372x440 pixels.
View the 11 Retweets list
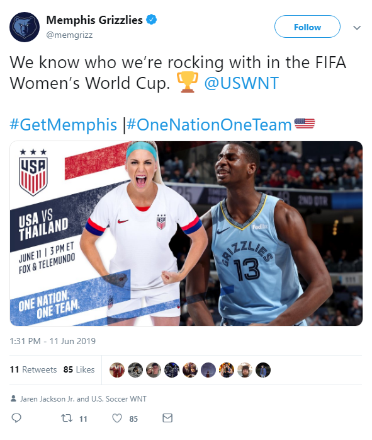[33, 369]
